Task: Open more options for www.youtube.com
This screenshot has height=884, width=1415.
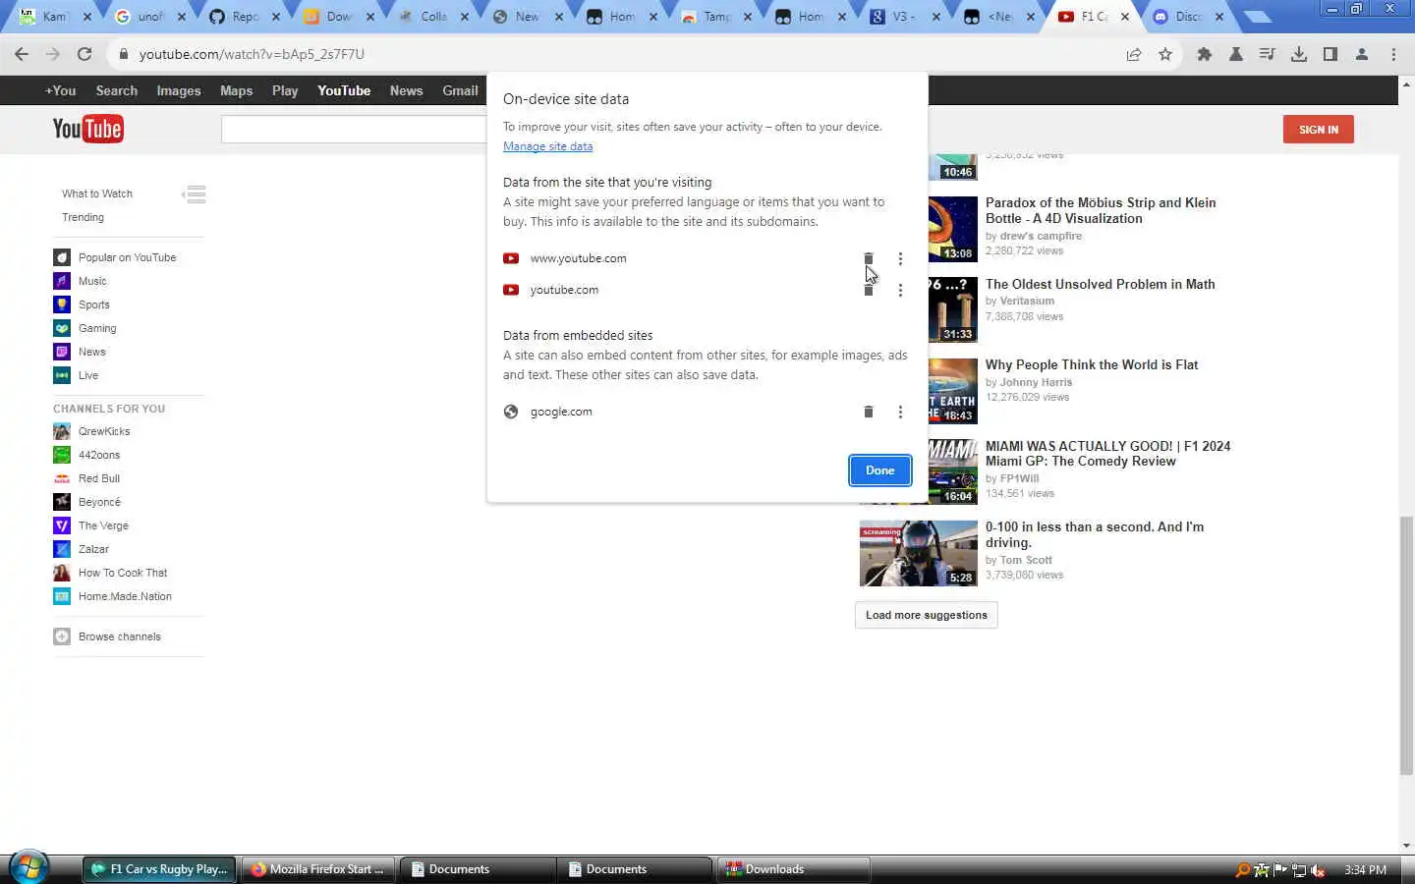Action: click(x=900, y=258)
